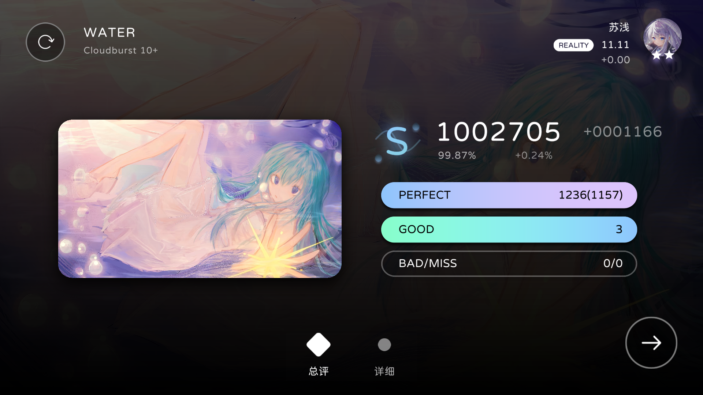The height and width of the screenshot is (395, 703).
Task: Click the BAD/MISS count bar
Action: click(x=509, y=263)
